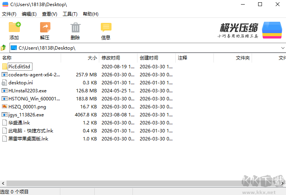This screenshot has height=195, width=286.
Task: Select the 黑雷苹果桌面版.lnk file name
Action: point(28,139)
